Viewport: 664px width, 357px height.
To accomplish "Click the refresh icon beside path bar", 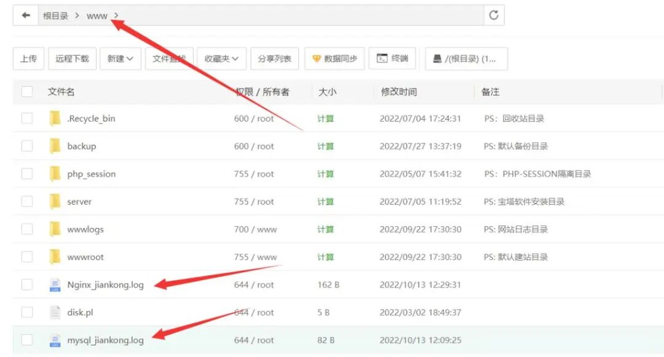I will coord(494,16).
